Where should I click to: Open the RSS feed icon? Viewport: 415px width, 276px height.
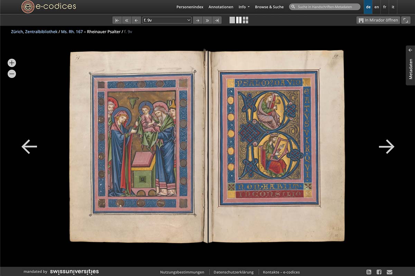pos(369,272)
